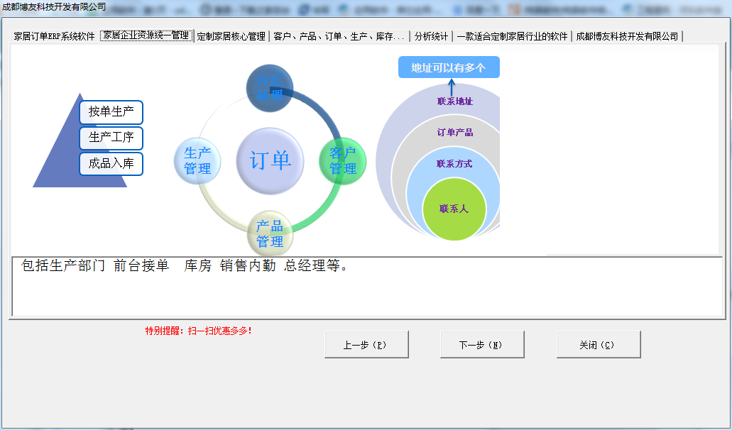
Task: Open the 成都博友科技开发有限公司 tab
Action: pos(625,34)
